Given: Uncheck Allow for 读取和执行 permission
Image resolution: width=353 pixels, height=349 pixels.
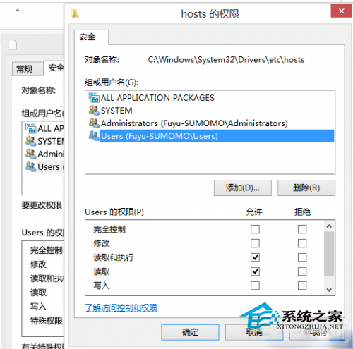Looking at the screenshot, I should pos(255,257).
